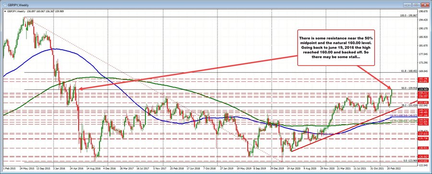Click the red price level tag 124.602
The height and width of the screenshot is (174, 432).
coord(423,161)
